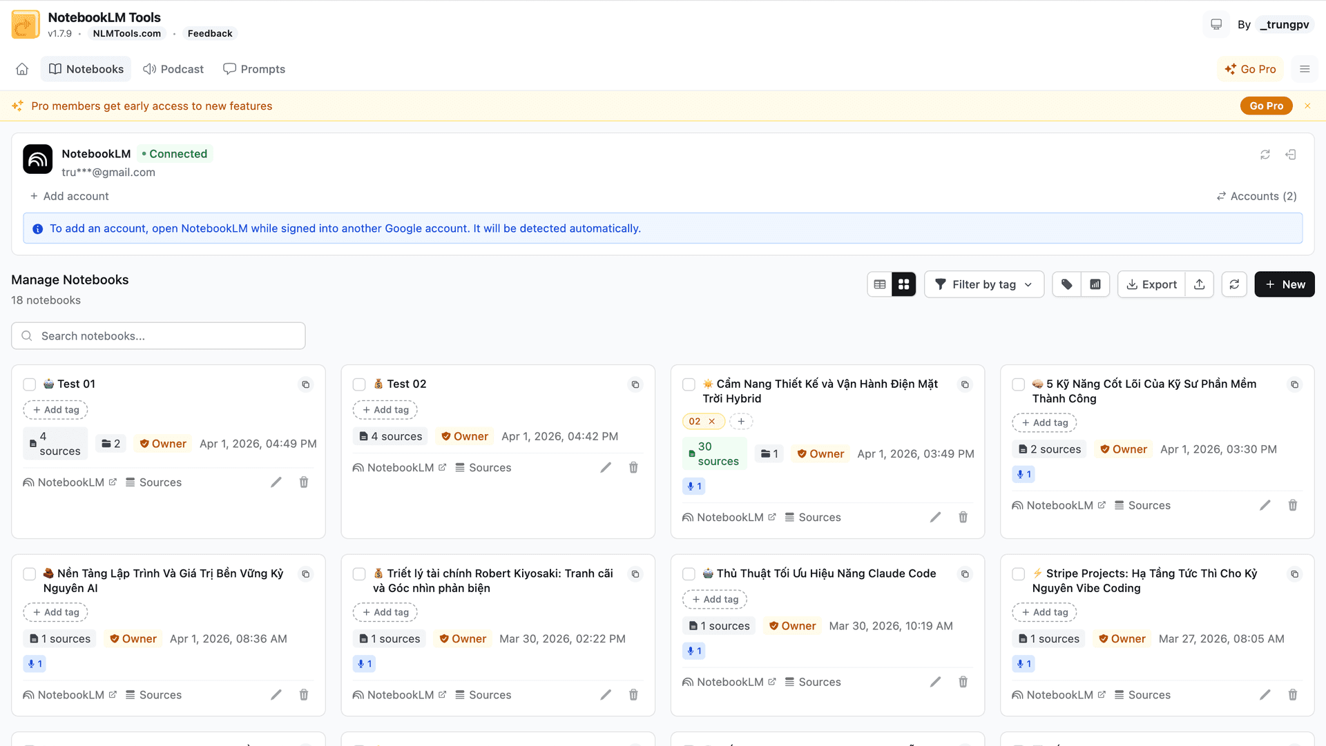Edit the Test 01 notebook
1326x746 pixels.
[x=276, y=482]
